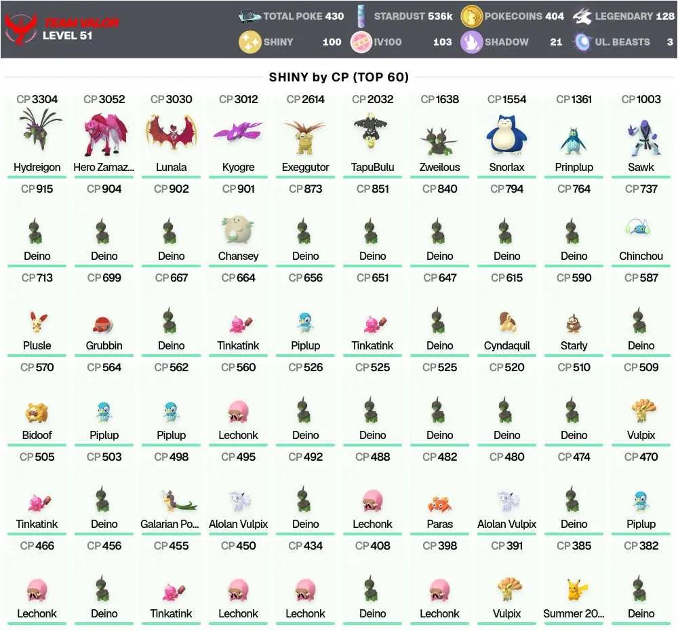Image resolution: width=678 pixels, height=631 pixels.
Task: Select the blue Snorlax sprite
Action: tap(506, 134)
